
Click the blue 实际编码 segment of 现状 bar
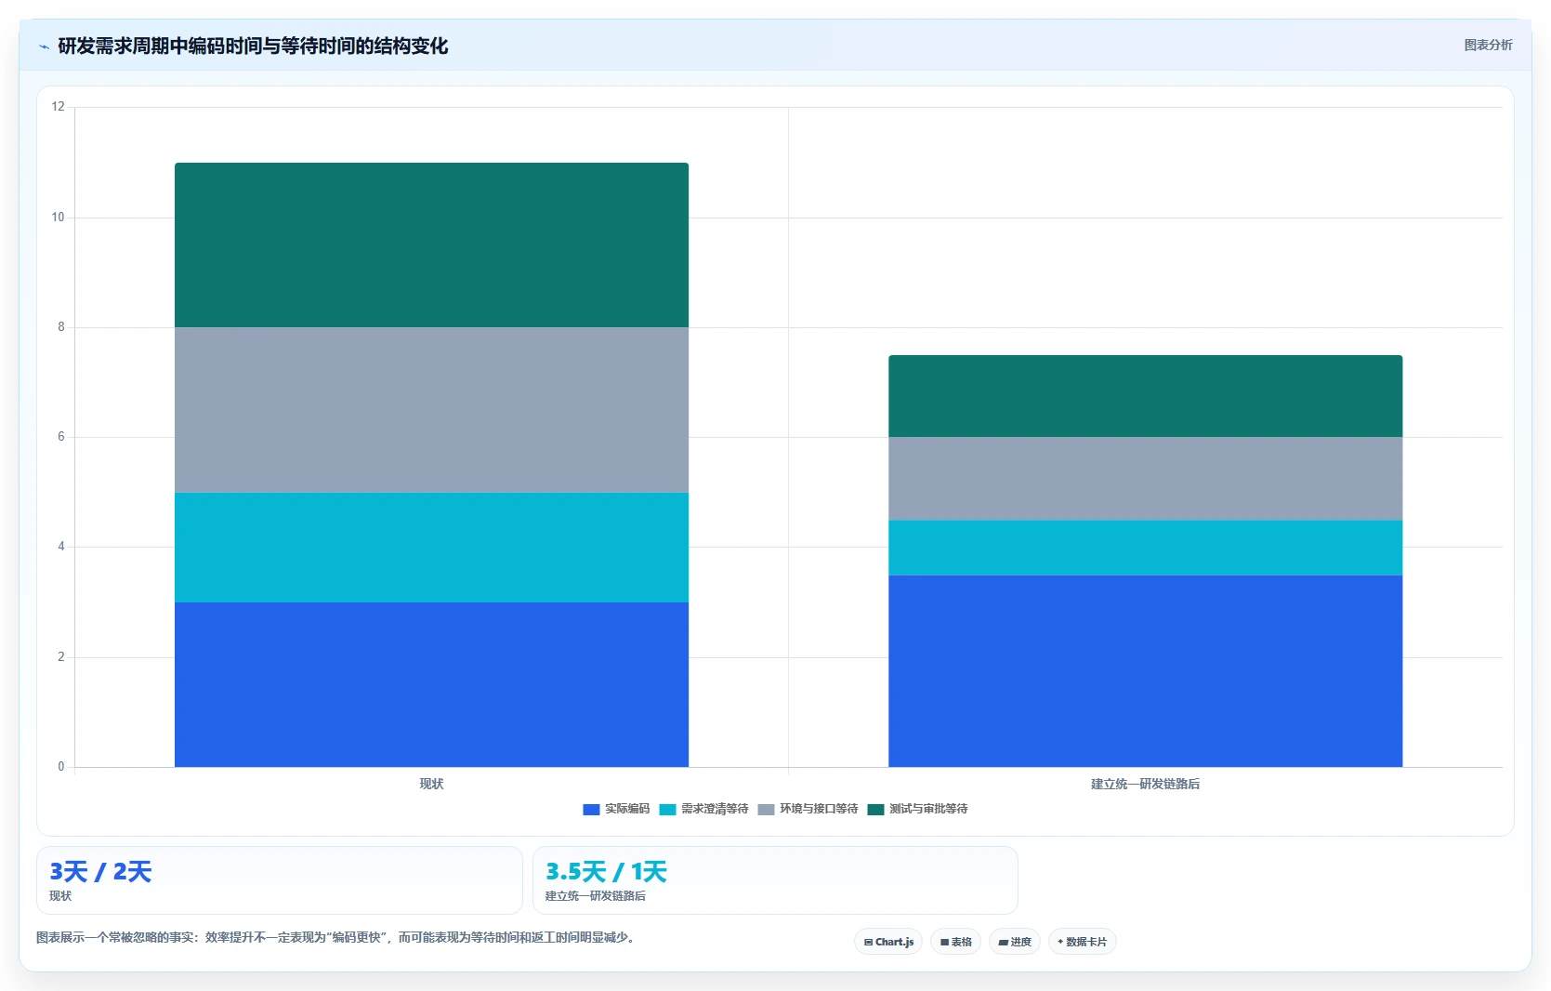point(431,684)
